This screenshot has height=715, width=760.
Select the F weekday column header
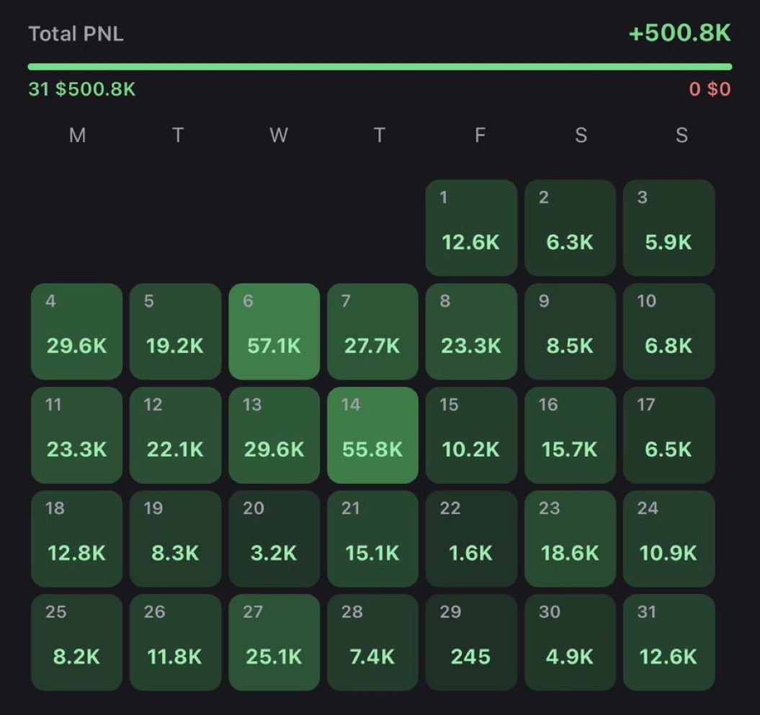(x=480, y=136)
